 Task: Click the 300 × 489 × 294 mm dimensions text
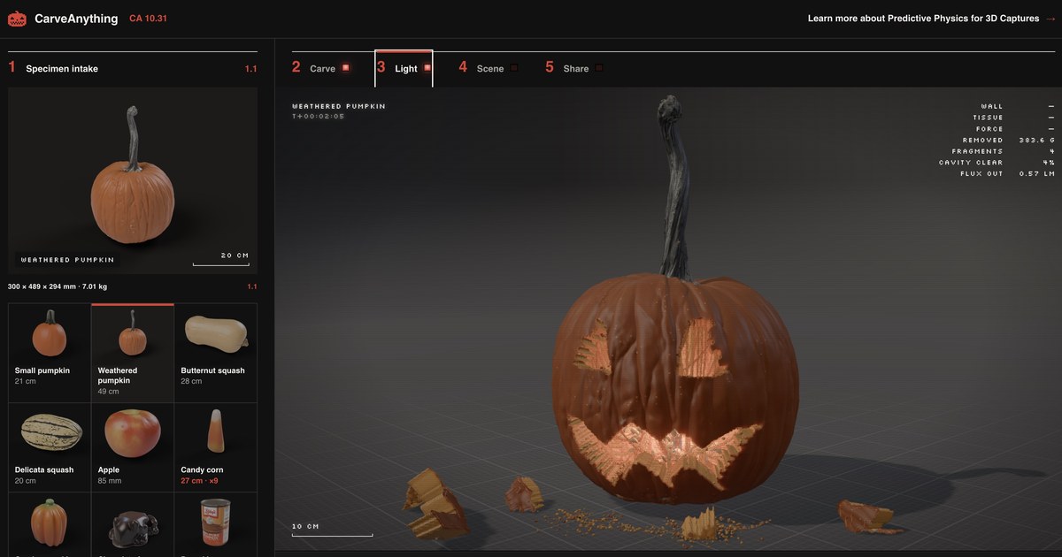pyautogui.click(x=58, y=286)
